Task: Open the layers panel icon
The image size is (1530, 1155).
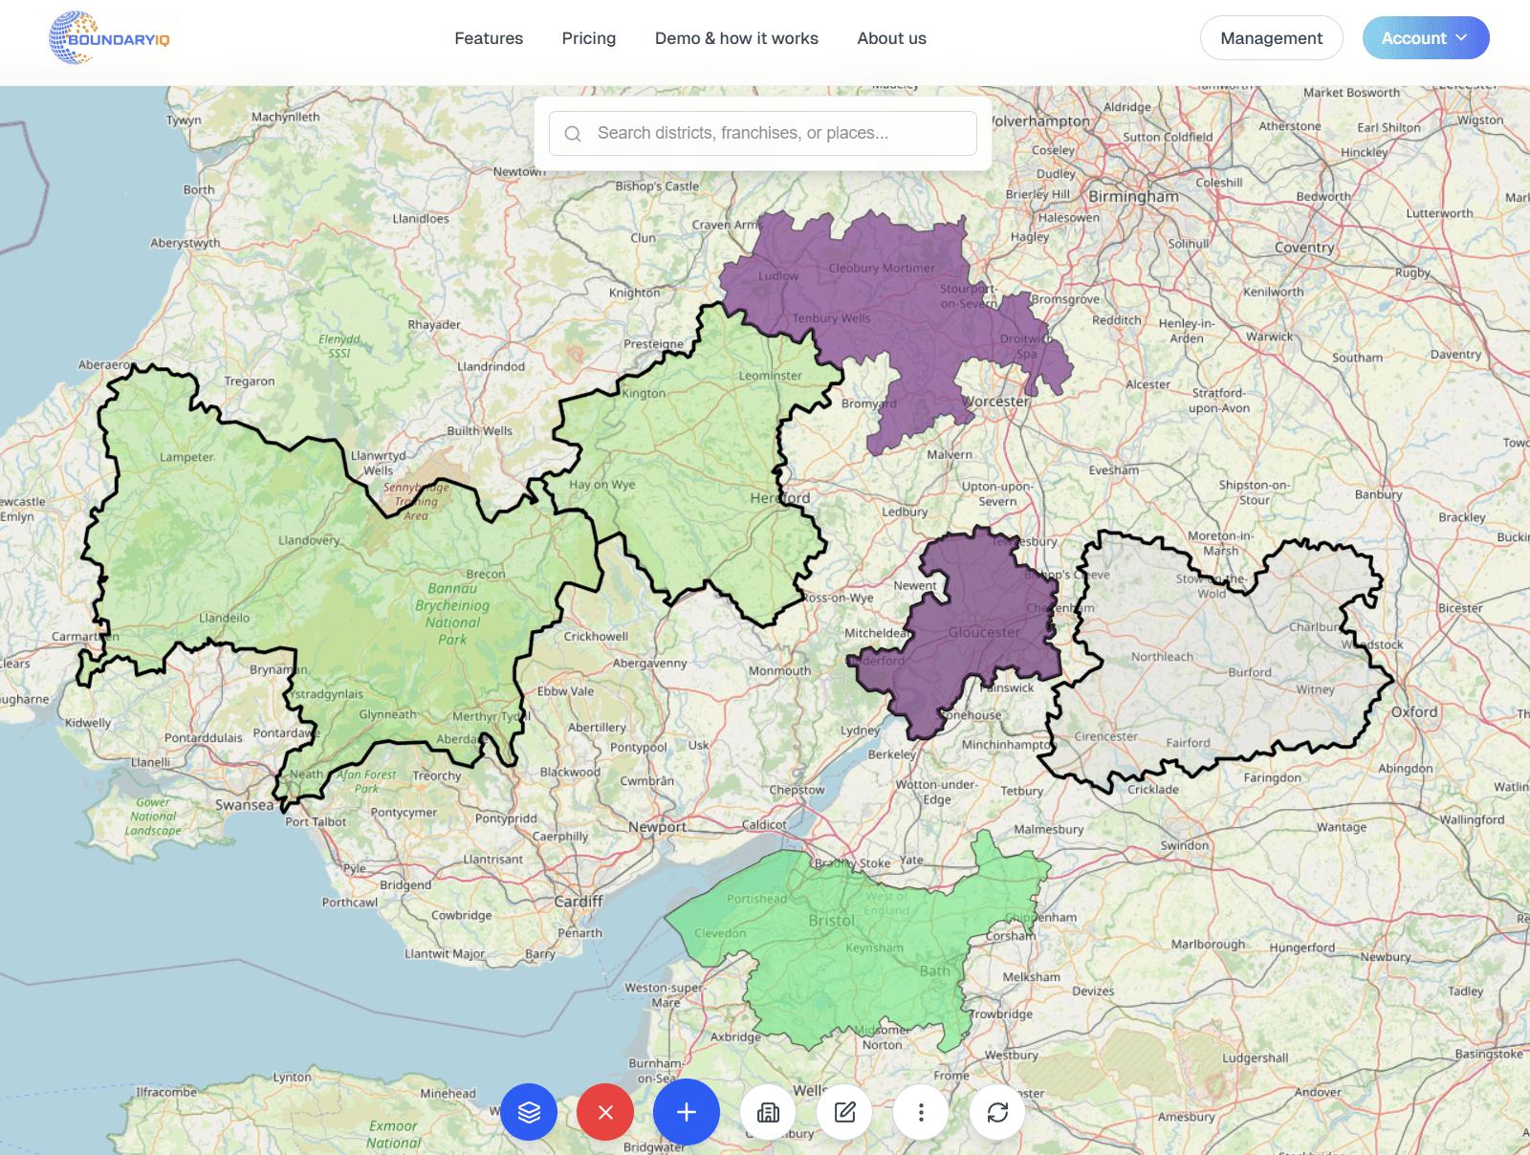Action: tap(529, 1112)
